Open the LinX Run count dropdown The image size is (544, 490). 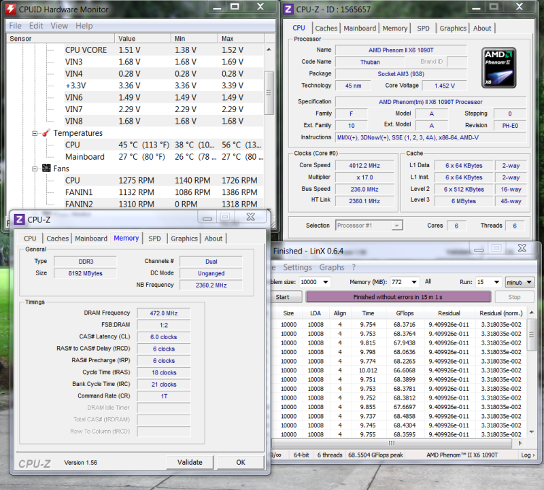496,282
